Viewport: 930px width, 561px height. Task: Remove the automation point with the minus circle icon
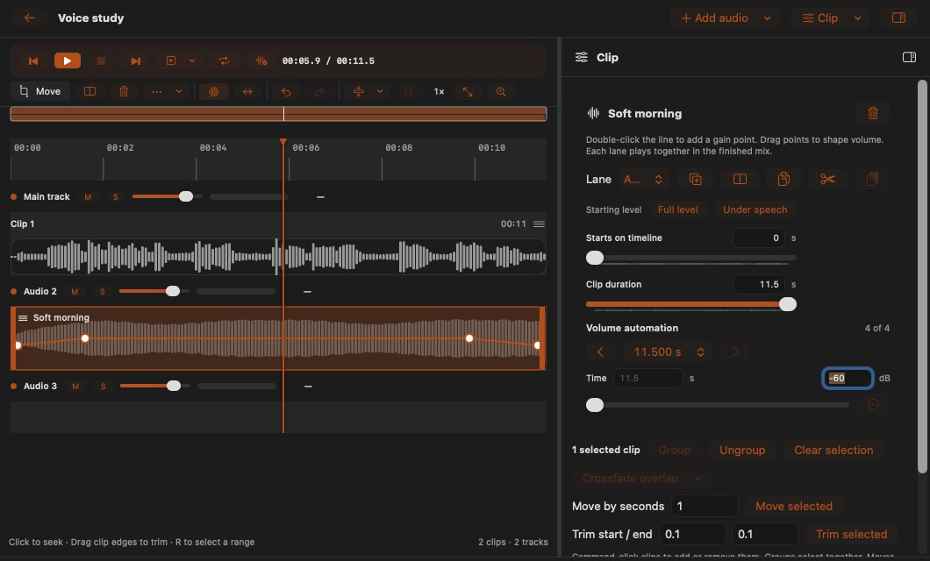(873, 405)
